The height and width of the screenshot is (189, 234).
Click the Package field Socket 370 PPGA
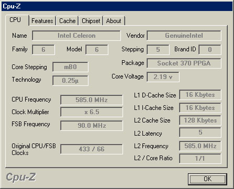[184, 63]
